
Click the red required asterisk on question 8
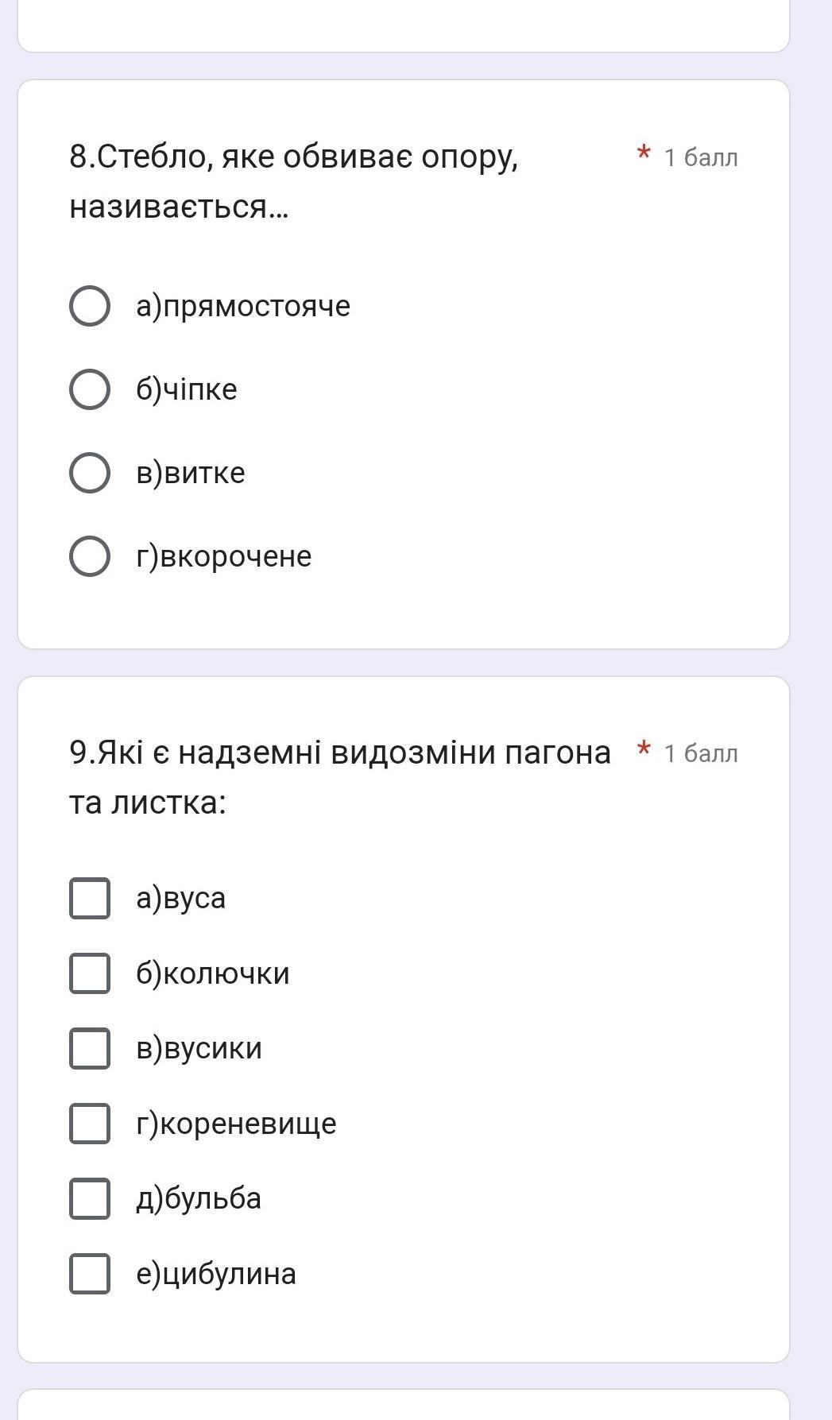tap(644, 153)
